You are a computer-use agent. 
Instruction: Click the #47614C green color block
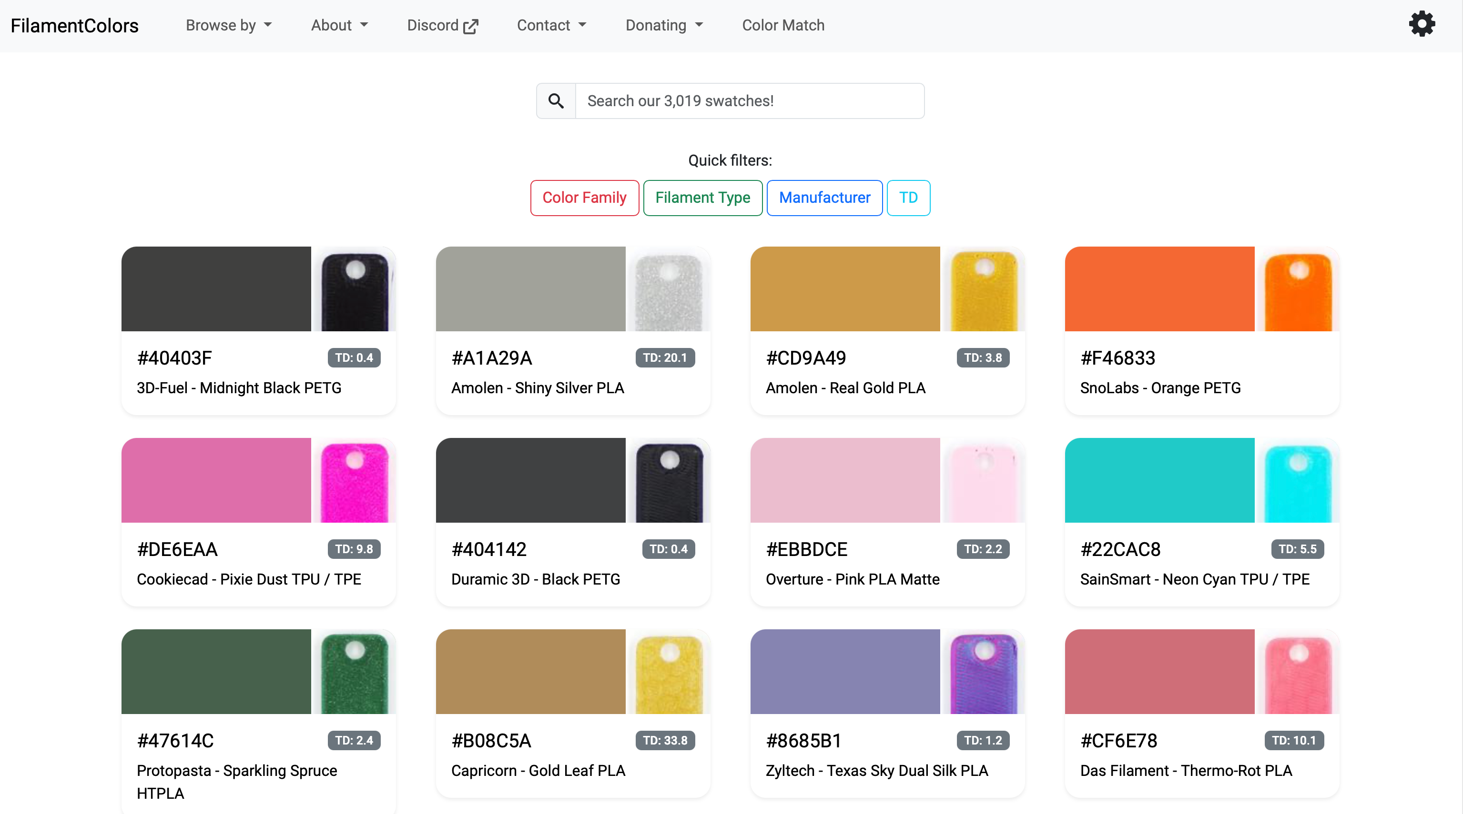click(216, 671)
